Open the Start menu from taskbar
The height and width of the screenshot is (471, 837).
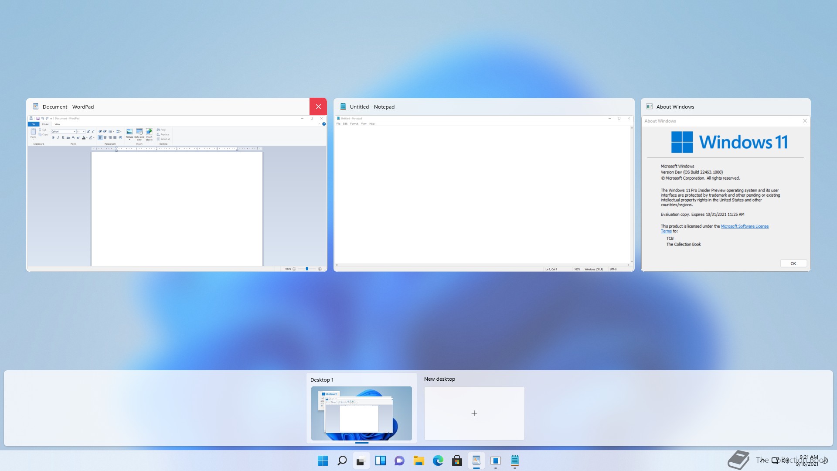tap(323, 461)
